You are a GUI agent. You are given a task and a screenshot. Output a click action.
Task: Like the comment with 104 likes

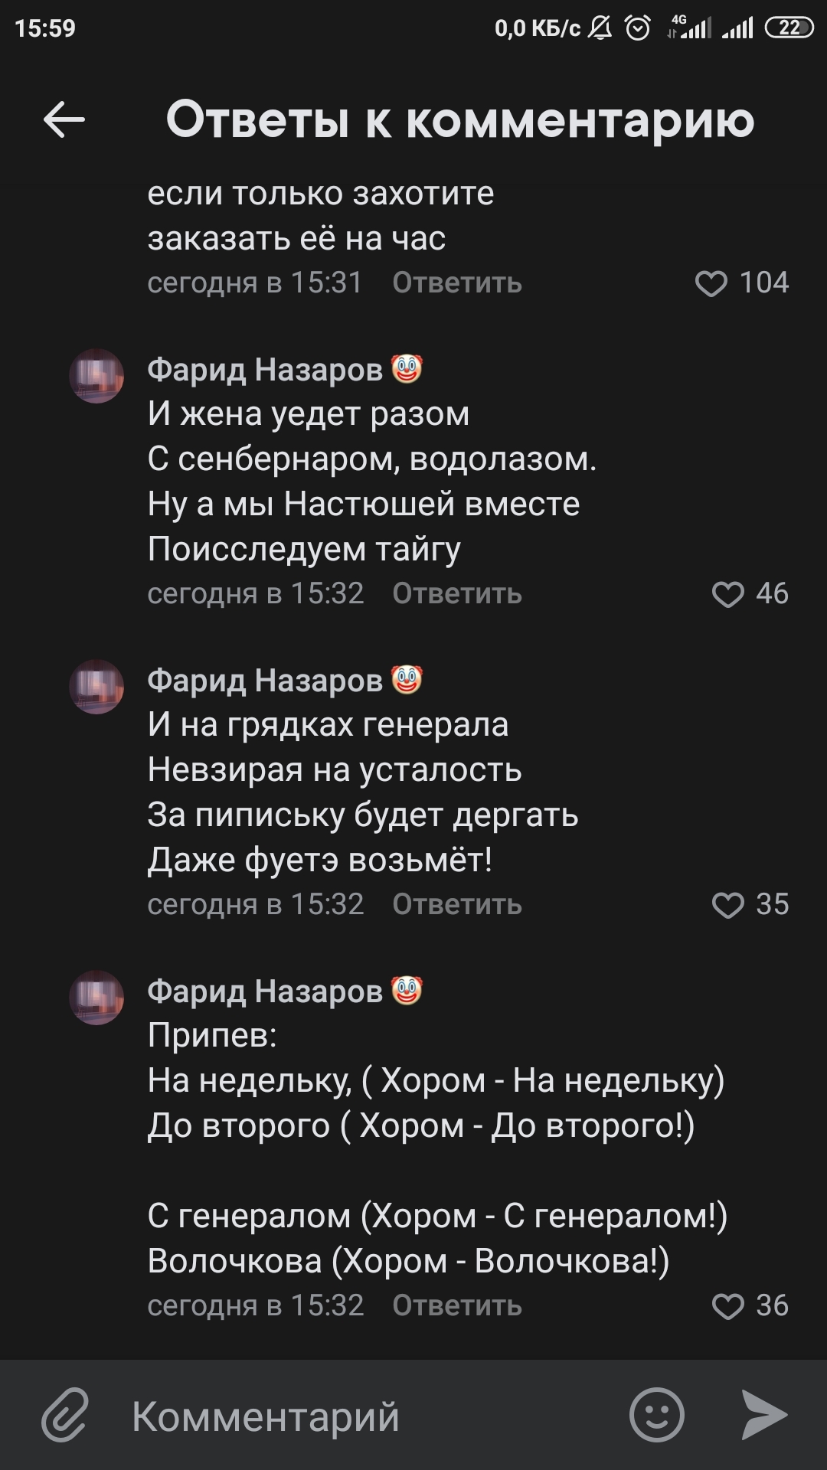711,284
